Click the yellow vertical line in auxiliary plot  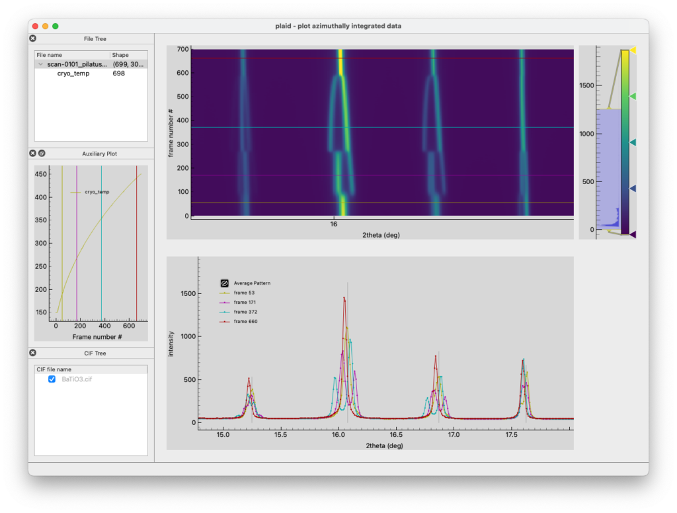[62, 243]
